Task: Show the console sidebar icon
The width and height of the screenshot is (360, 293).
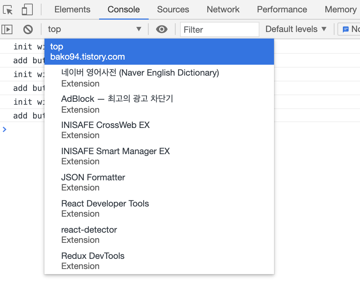Action: (x=7, y=29)
